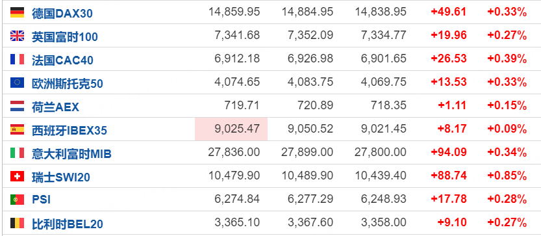Image resolution: width=541 pixels, height=236 pixels.
Task: Click the Swiss flag icon
Action: (17, 177)
